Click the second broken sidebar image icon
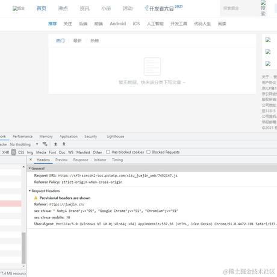Viewport: 277px width, 277px height. click(268, 52)
